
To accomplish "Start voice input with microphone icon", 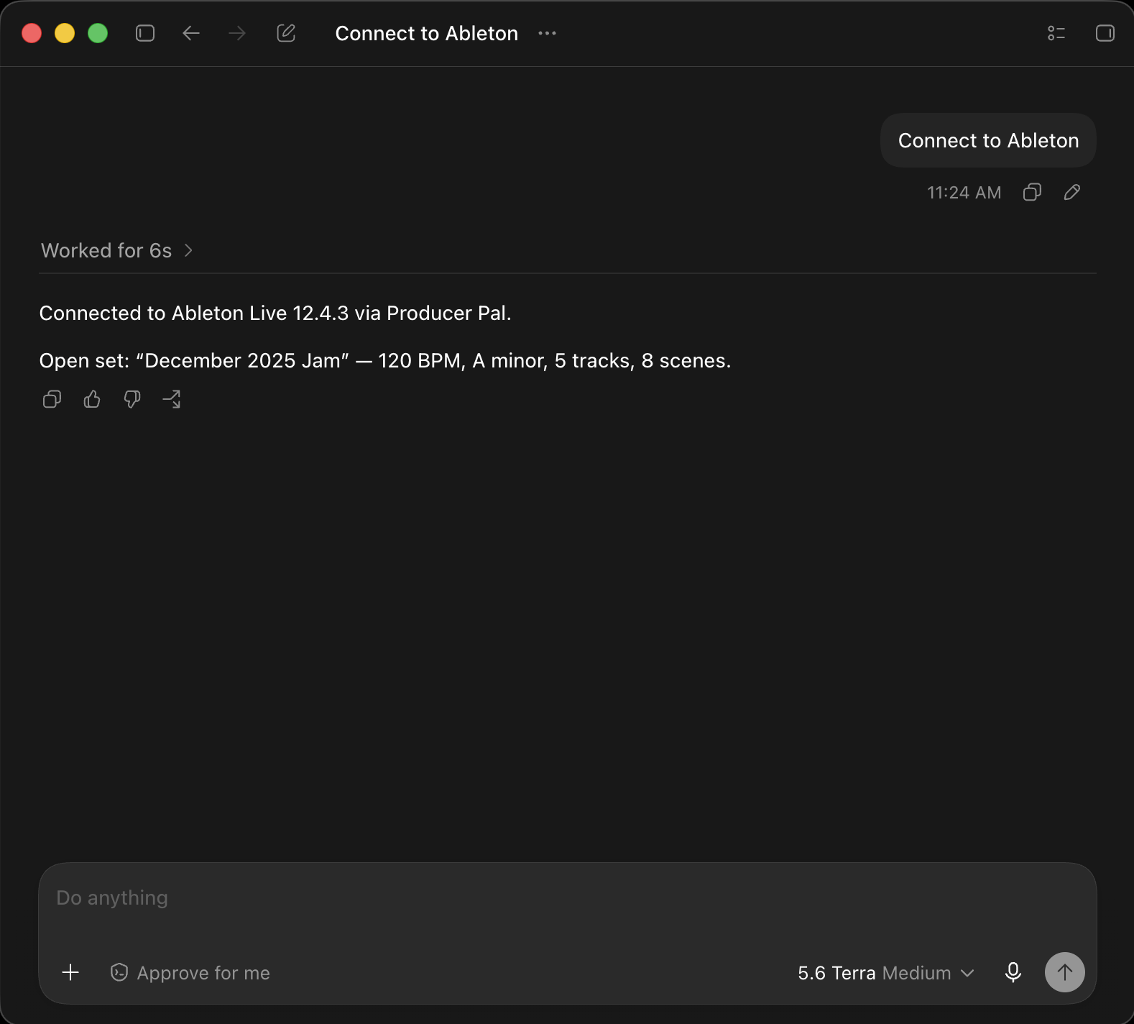I will click(x=1013, y=973).
